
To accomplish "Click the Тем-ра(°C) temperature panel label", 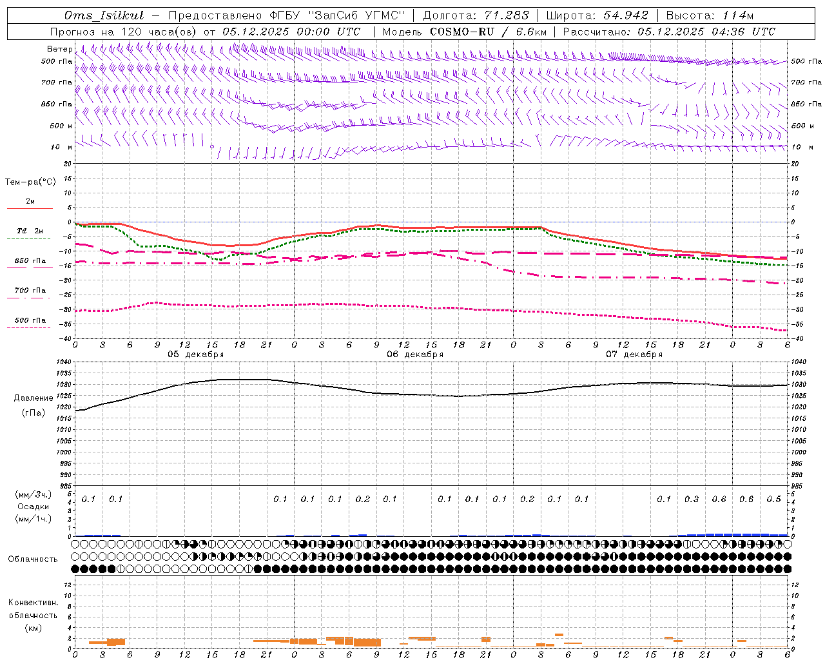I will pos(30,182).
